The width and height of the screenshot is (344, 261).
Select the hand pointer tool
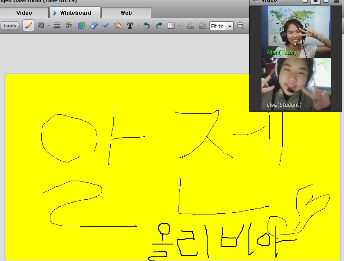[118, 26]
